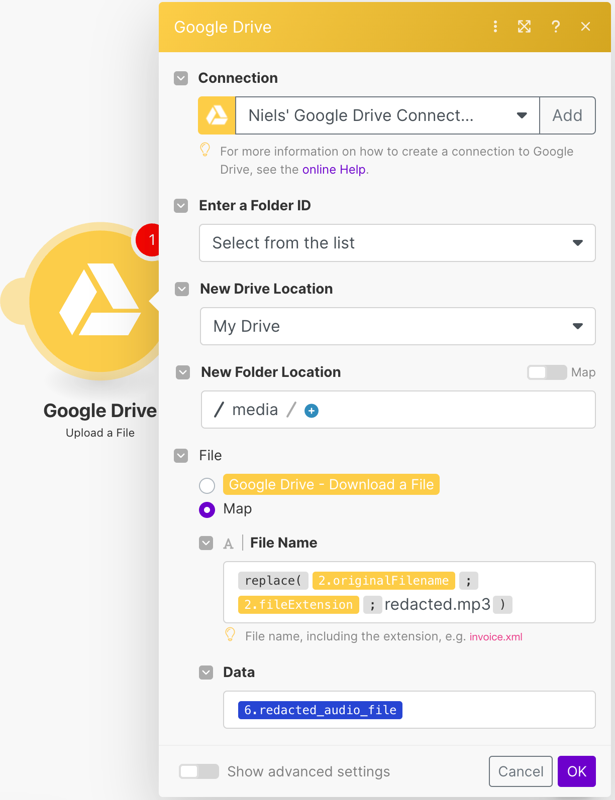Collapse the Data field group
This screenshot has width=615, height=800.
(x=206, y=673)
